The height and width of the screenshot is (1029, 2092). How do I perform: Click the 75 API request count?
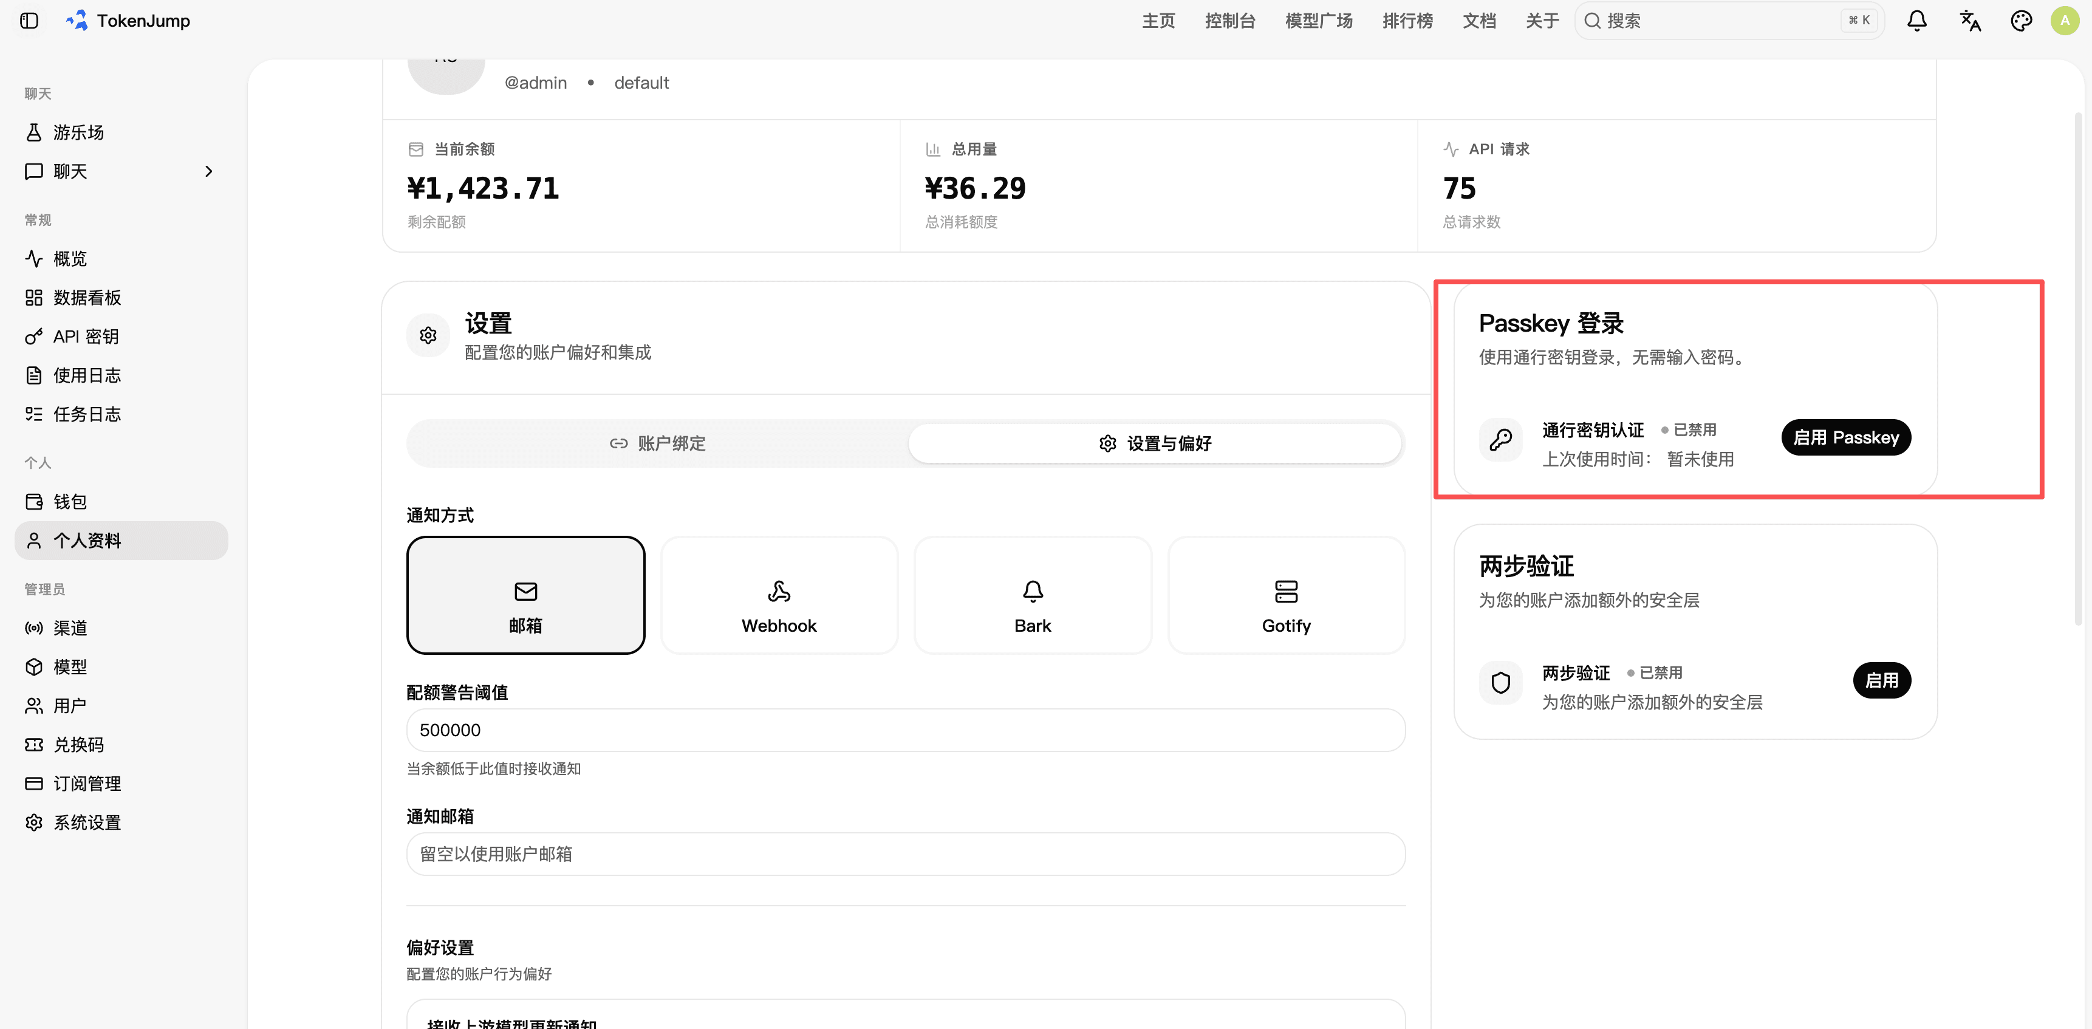(x=1460, y=188)
